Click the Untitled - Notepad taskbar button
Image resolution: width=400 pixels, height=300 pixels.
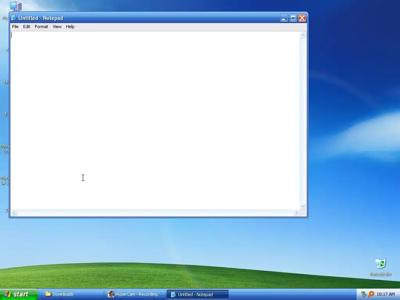197,295
